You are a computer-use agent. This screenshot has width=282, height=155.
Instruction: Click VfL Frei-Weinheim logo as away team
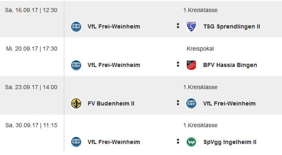point(191,104)
